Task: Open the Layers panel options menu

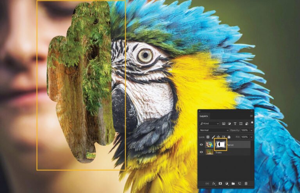Action: 251,116
